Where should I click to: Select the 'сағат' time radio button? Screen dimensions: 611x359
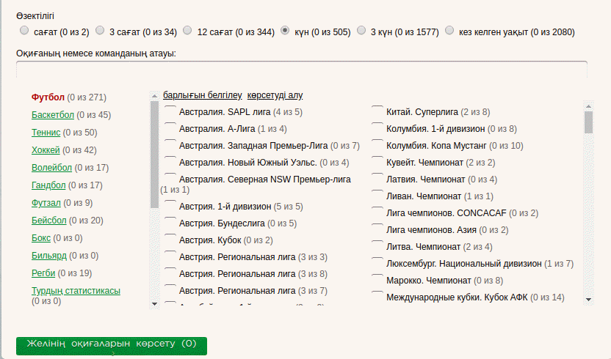24,31
